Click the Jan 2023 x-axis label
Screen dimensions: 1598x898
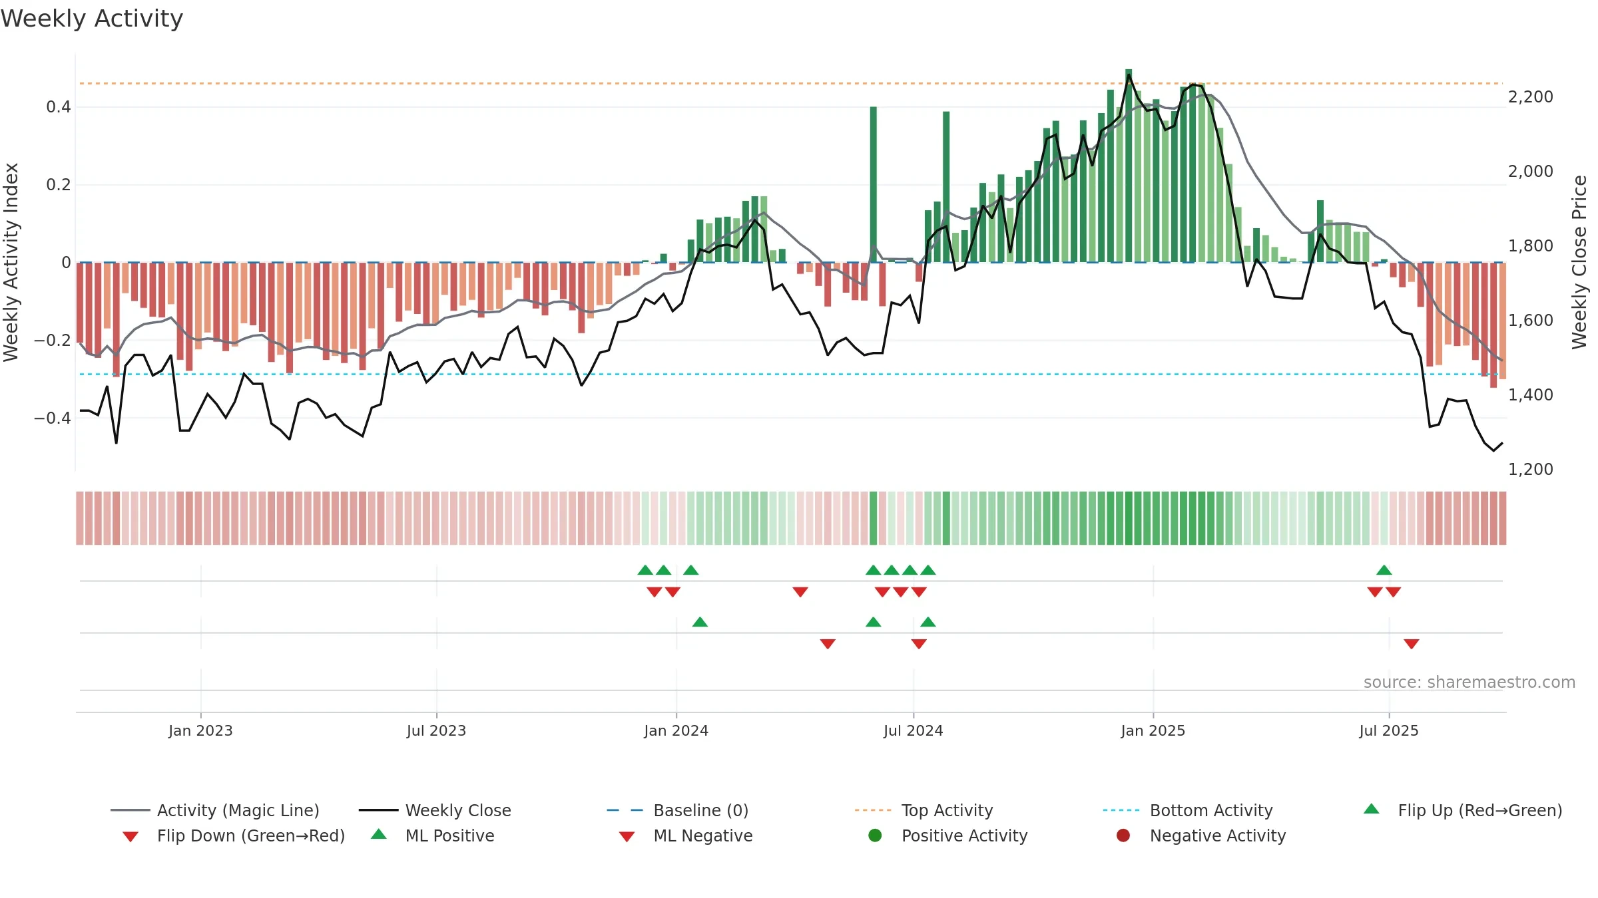point(200,731)
